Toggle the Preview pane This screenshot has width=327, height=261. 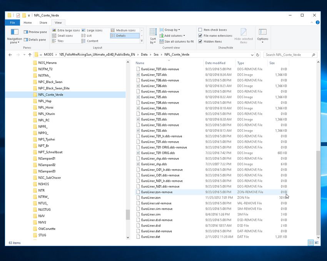coord(35,32)
